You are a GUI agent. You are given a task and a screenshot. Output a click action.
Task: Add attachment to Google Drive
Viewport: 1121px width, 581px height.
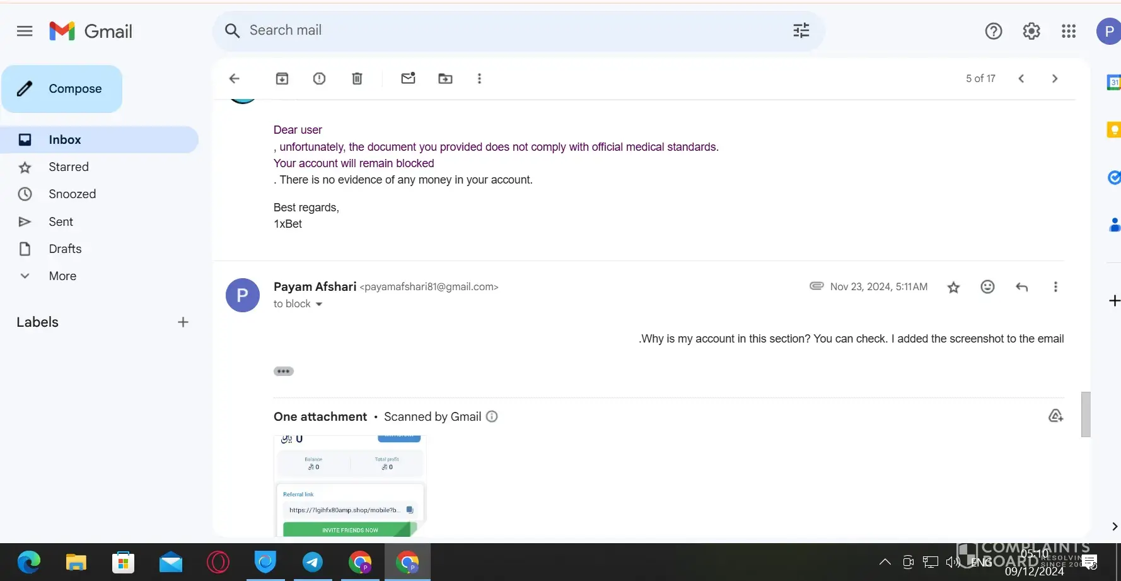(1055, 416)
